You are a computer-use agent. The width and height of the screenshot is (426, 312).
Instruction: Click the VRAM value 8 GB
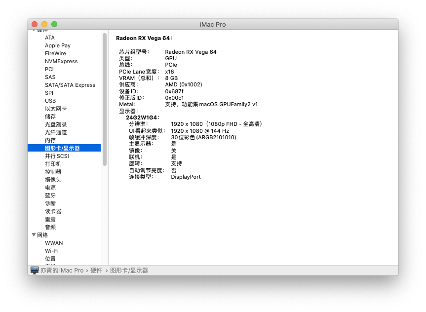(x=171, y=78)
